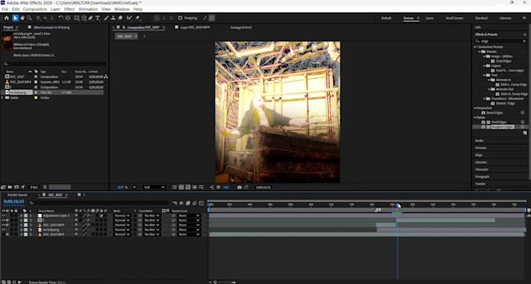Select the Zoom magnifier tool
531x284 pixels.
[x=30, y=18]
